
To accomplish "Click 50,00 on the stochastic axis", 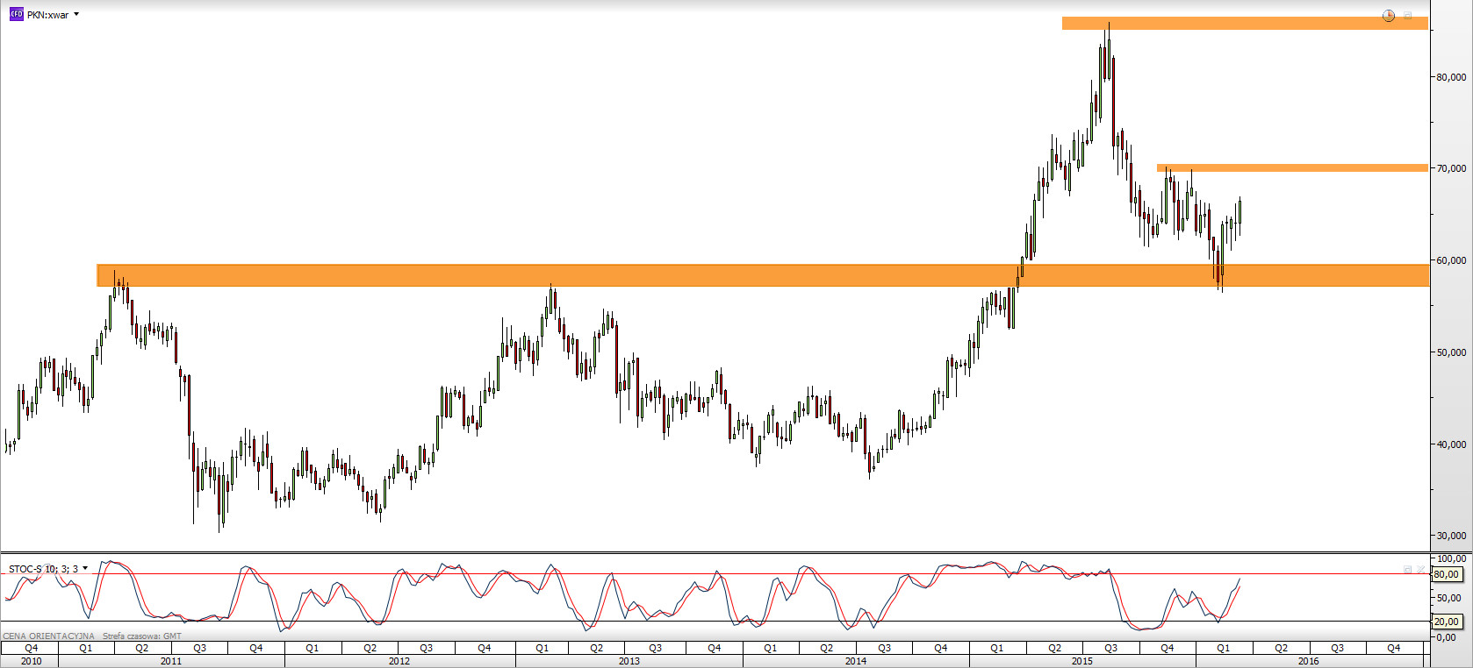I will (x=1448, y=598).
